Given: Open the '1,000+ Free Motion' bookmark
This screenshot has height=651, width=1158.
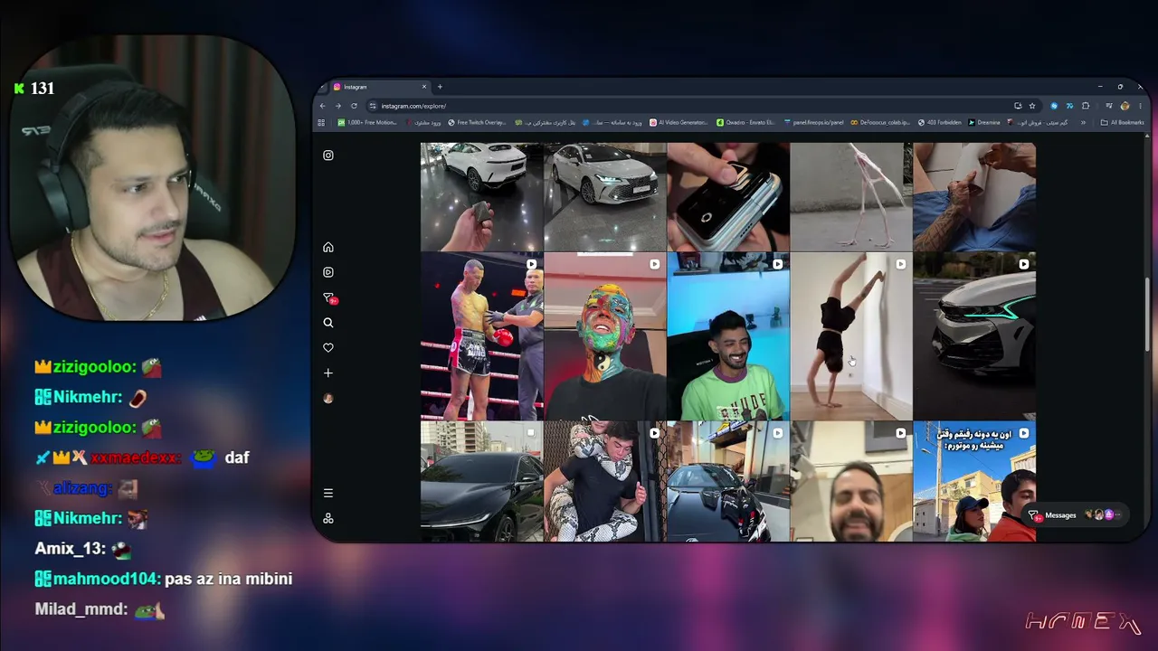Looking at the screenshot, I should [x=367, y=122].
